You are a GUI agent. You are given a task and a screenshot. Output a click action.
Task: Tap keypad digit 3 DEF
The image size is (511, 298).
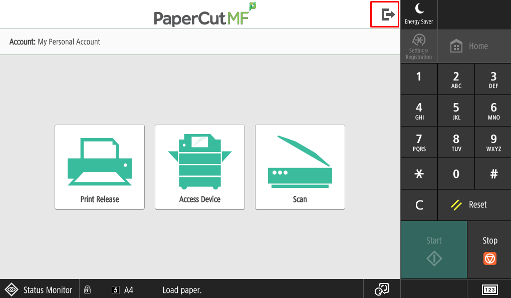coord(493,79)
